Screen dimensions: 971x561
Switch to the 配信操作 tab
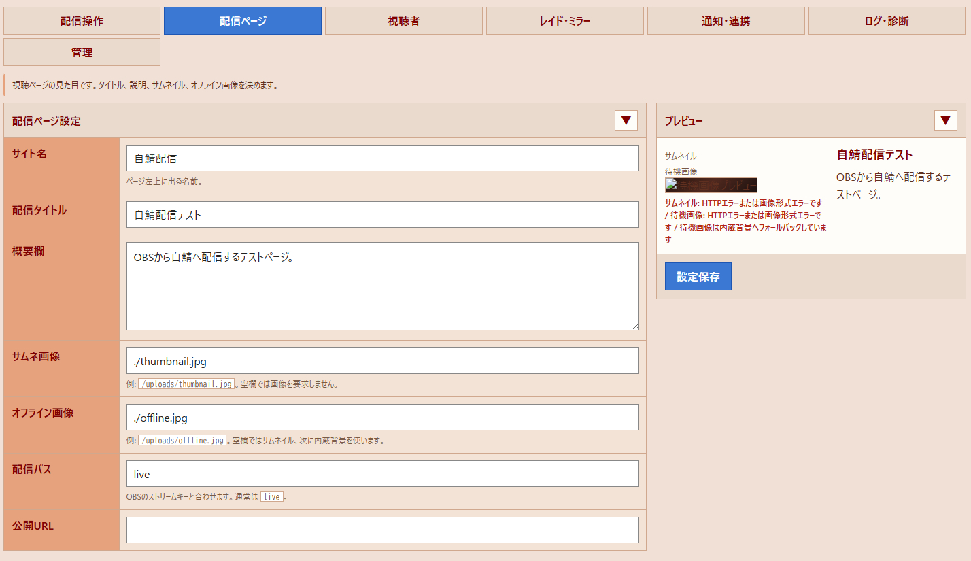tap(82, 20)
